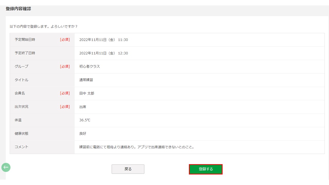Image resolution: width=329 pixels, height=185 pixels.
Task: Click the 出席 attendance value
Action: tap(83, 107)
